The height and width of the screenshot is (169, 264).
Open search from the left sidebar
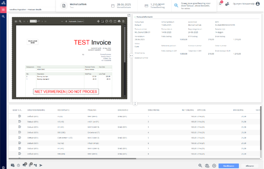tap(3, 16)
